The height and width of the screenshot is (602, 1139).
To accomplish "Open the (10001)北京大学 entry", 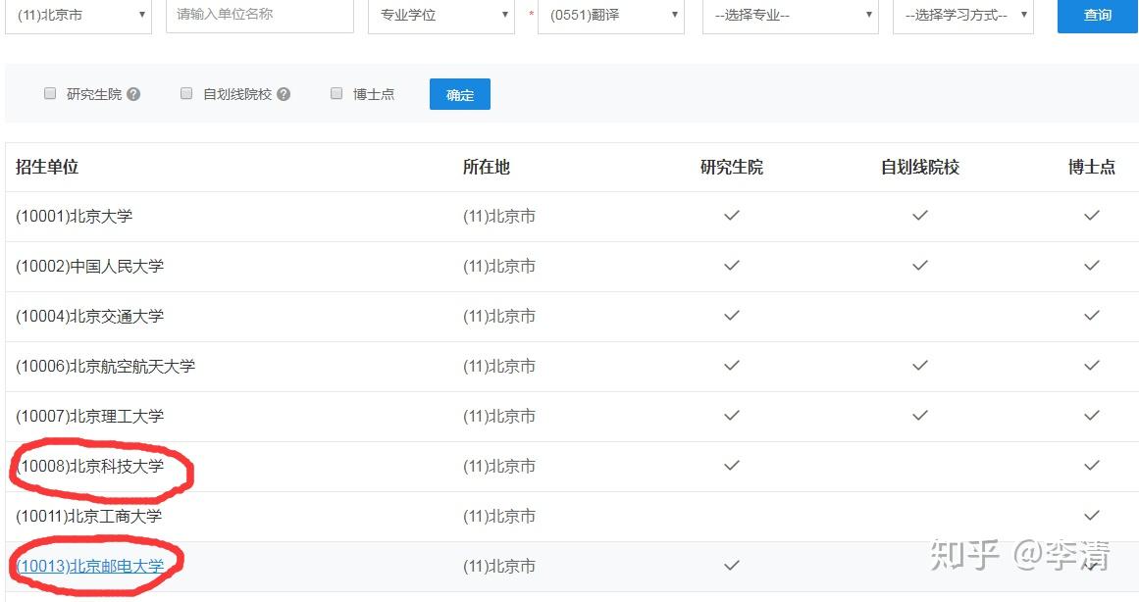I will [x=74, y=216].
